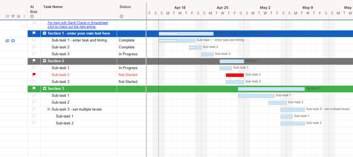Select the Section 3 summary Gantt bar
The height and width of the screenshot is (157, 353).
tap(271, 89)
